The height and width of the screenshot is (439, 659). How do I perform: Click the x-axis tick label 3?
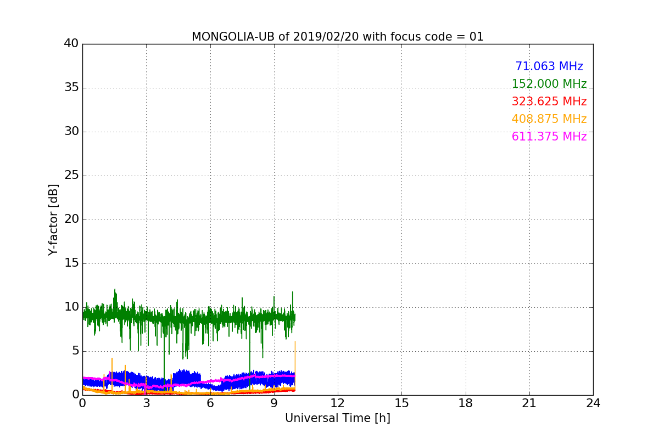point(146,403)
